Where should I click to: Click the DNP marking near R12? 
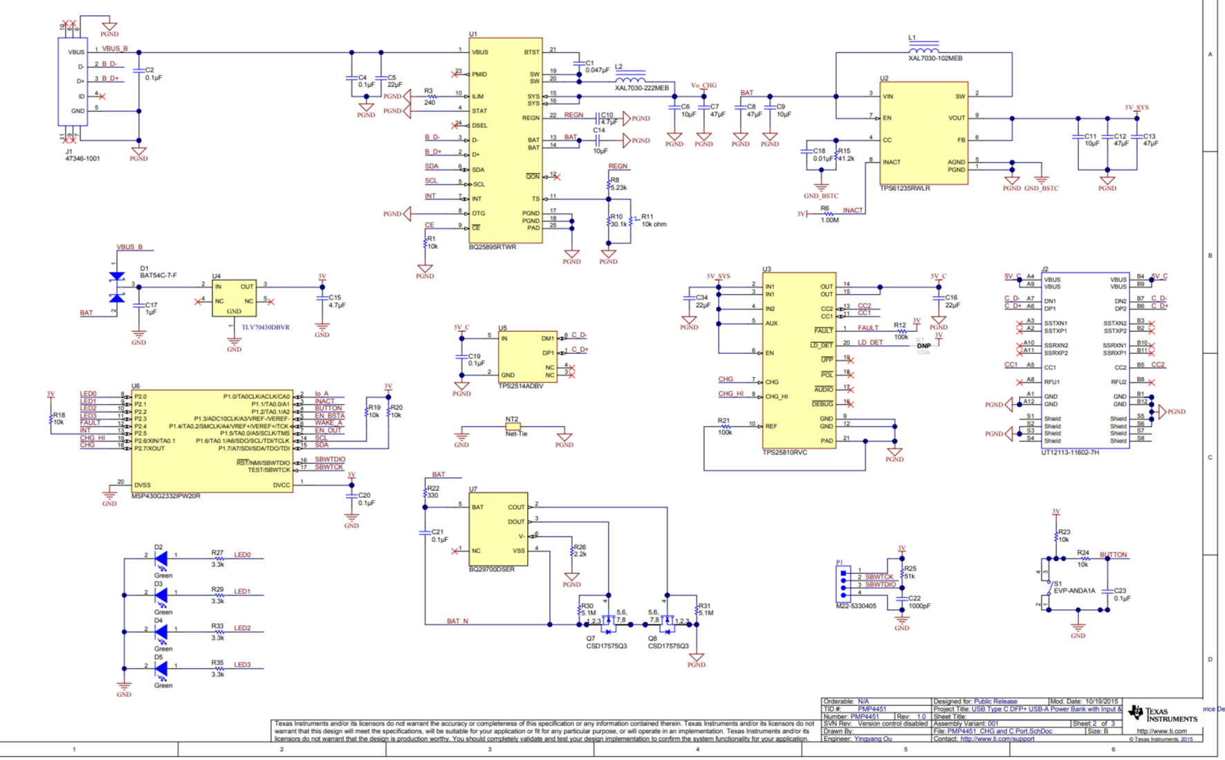pos(923,346)
